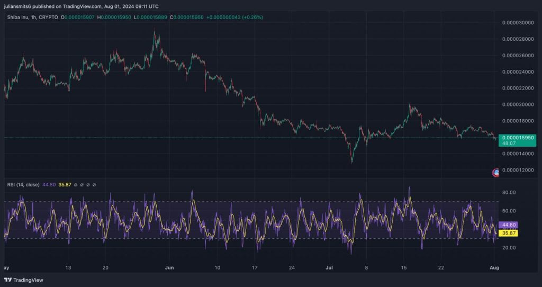Click the purple RSI value 44.80 in legend
542x287 pixels.
(49, 185)
